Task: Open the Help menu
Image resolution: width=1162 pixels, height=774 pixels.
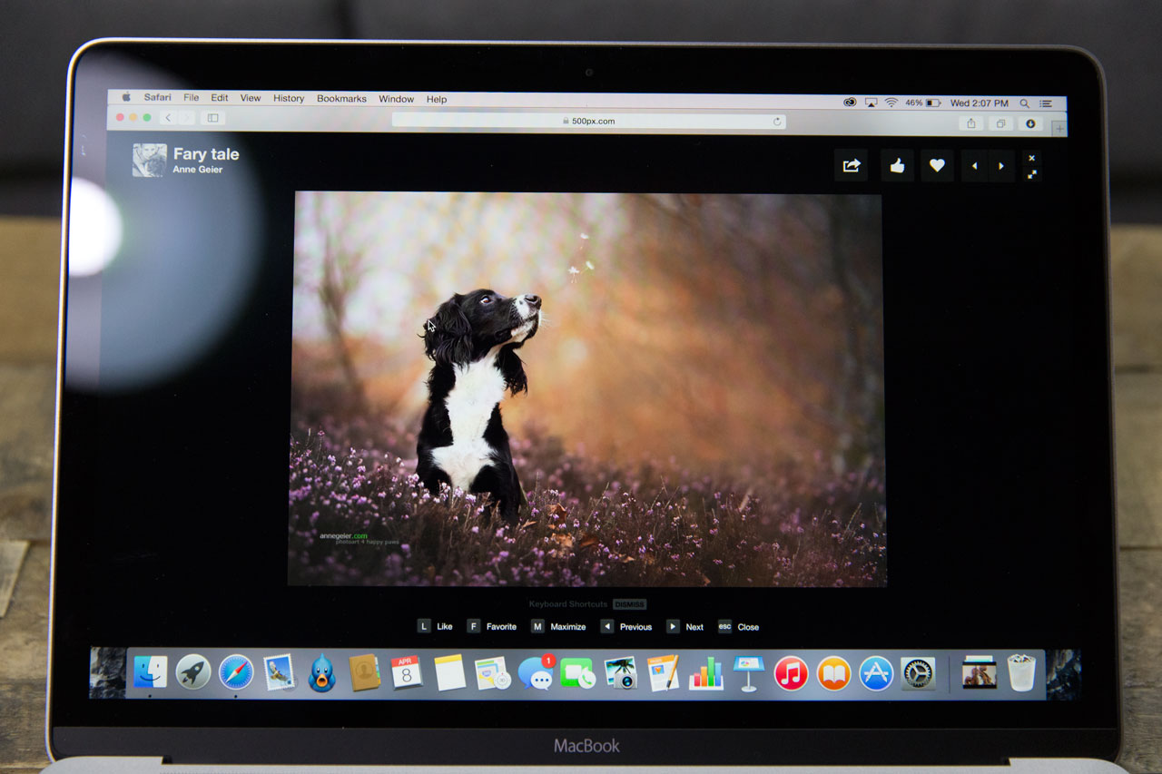Action: [437, 100]
